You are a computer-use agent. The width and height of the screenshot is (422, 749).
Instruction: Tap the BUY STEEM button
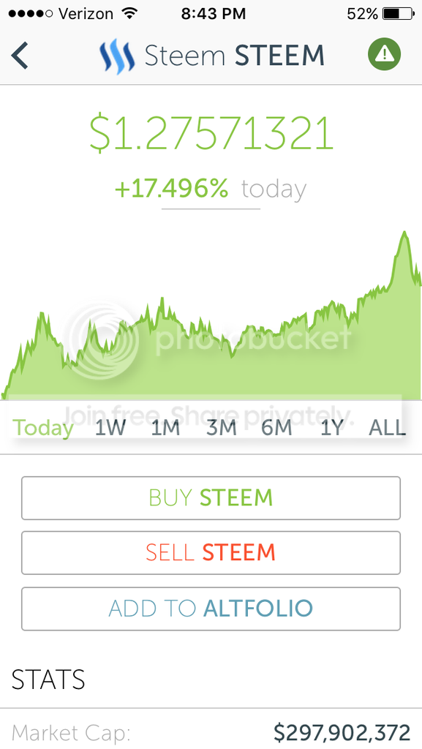point(211,497)
